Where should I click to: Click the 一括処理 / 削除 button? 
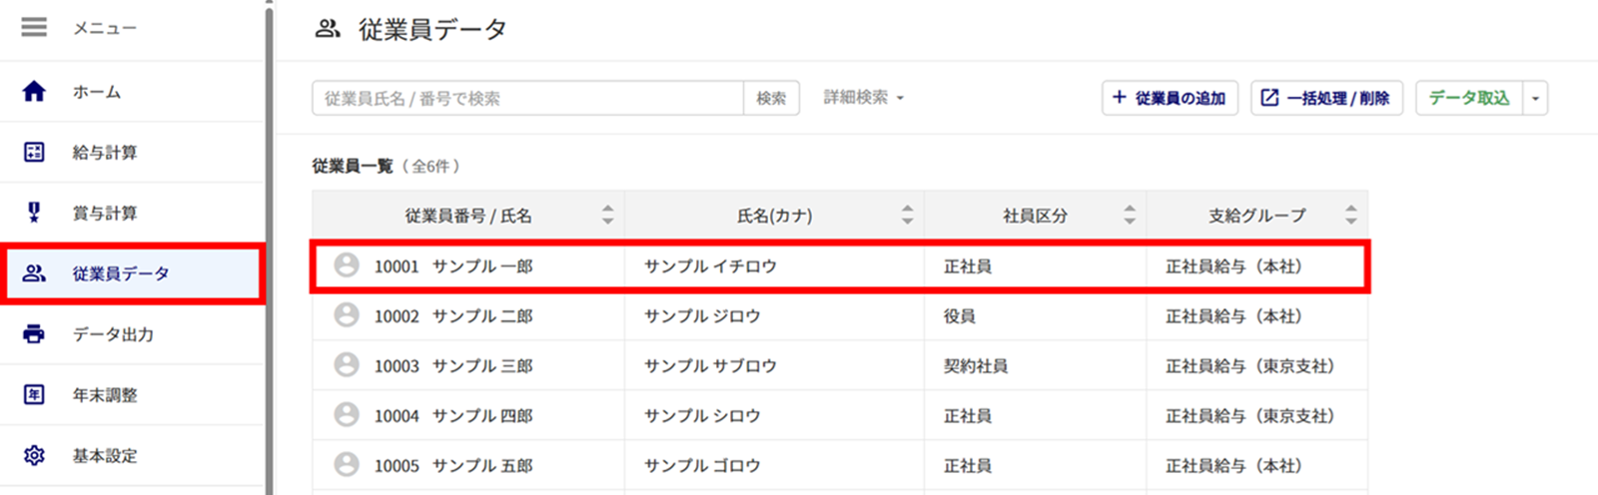tap(1326, 98)
